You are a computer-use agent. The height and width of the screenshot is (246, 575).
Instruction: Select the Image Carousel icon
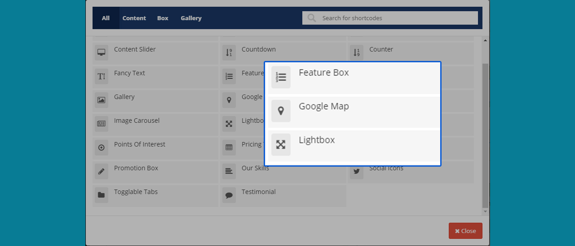pos(102,124)
